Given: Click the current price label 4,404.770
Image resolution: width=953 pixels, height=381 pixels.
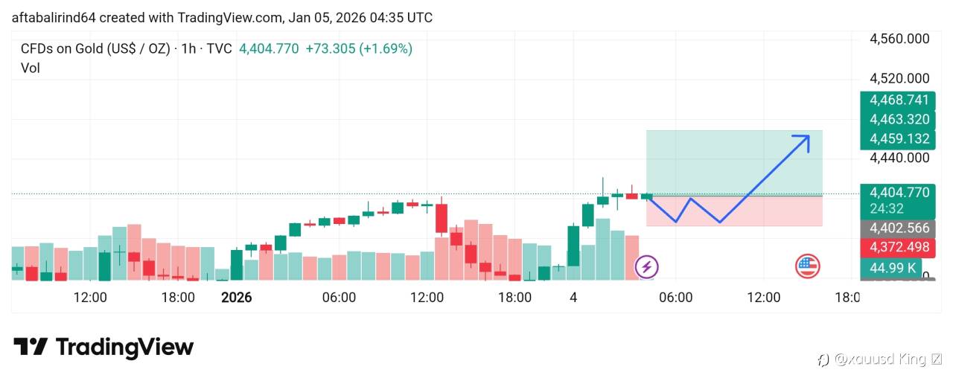Looking at the screenshot, I should [x=894, y=193].
